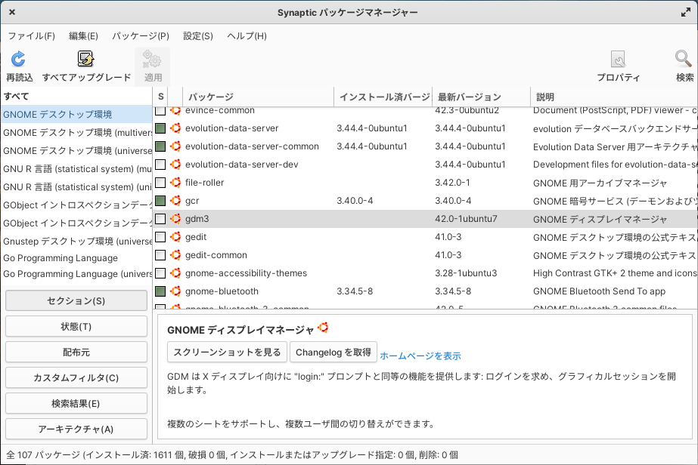Mark the gnome-accessibility-themes status checkbox

[x=160, y=273]
